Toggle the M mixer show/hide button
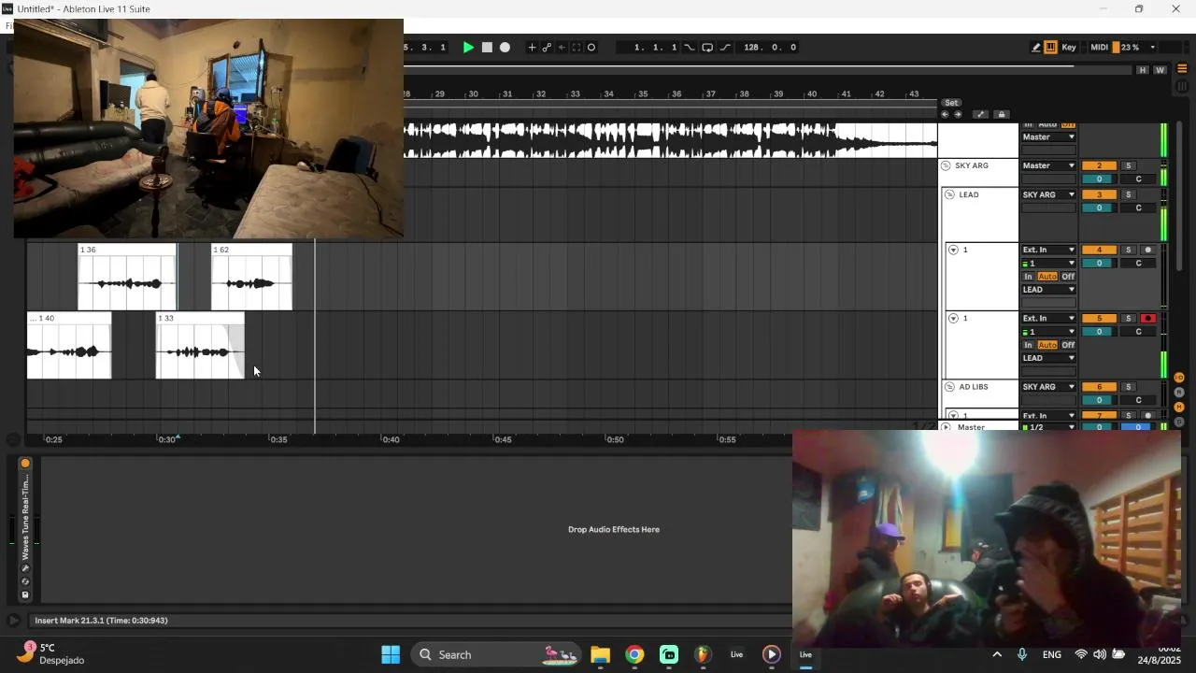 pyautogui.click(x=1179, y=408)
